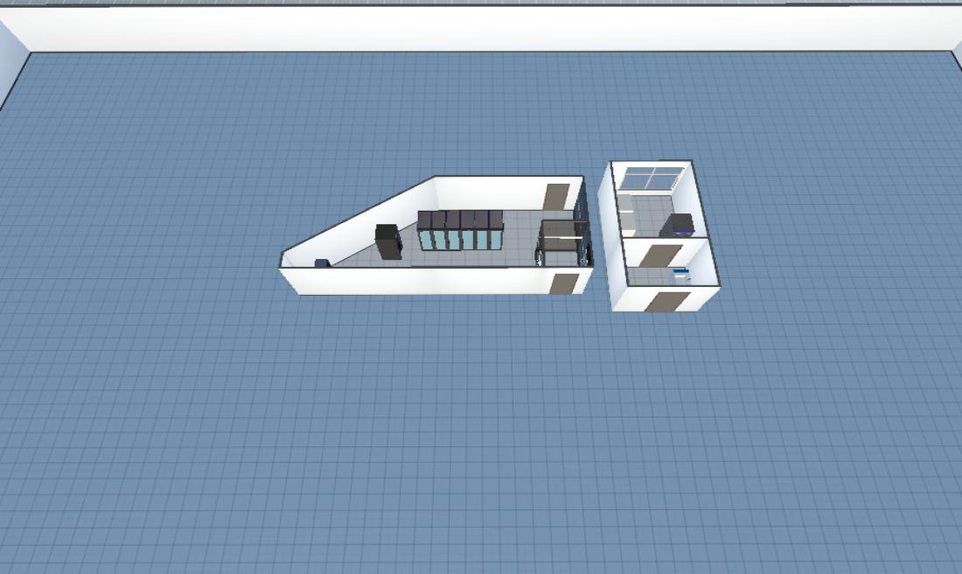
Task: Open the front wall door of main room
Action: click(564, 283)
